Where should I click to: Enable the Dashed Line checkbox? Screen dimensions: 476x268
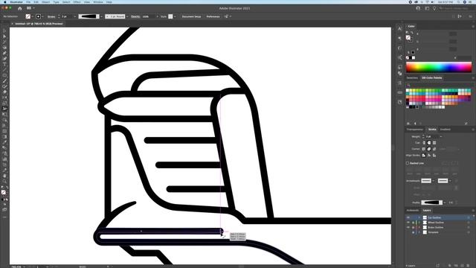pyautogui.click(x=408, y=163)
